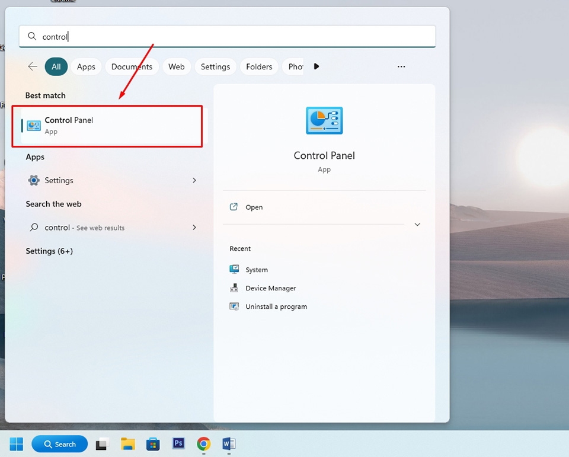Image resolution: width=569 pixels, height=457 pixels.
Task: Open the Settings app from results
Action: (60, 180)
